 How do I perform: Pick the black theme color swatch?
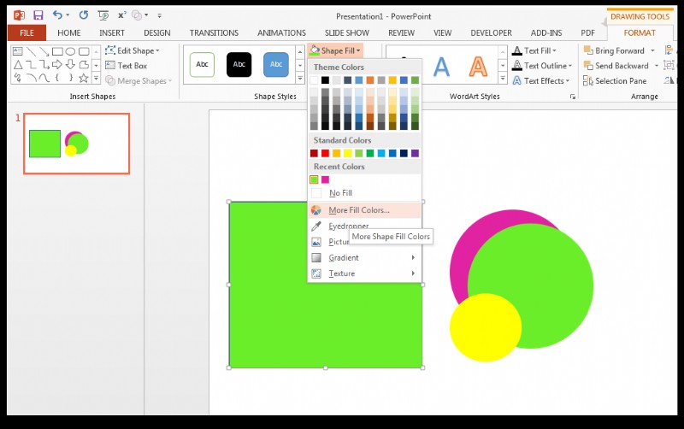coord(325,80)
